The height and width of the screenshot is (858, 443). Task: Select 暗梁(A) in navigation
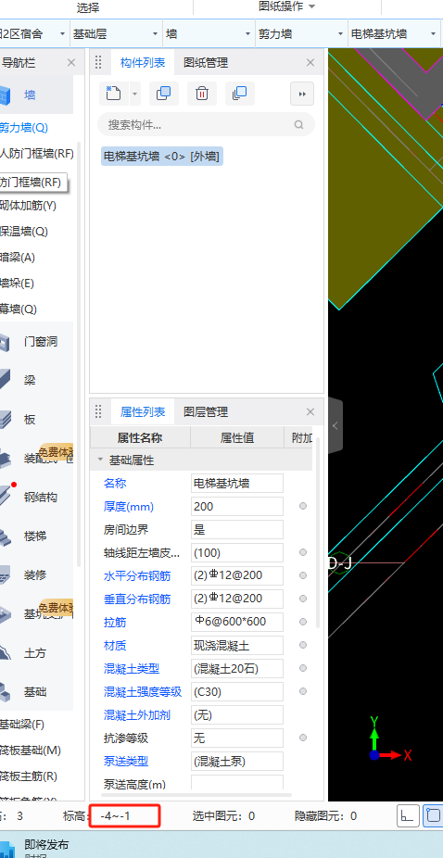coord(18,258)
